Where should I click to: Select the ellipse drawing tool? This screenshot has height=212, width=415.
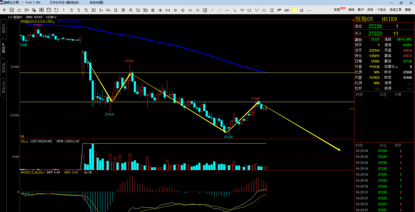(264, 10)
